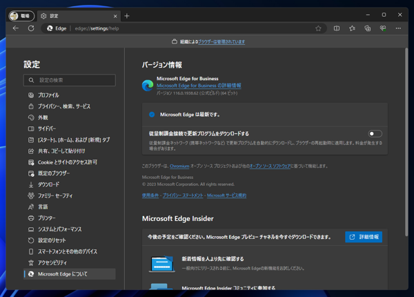Open プライバシー ステートメント link
The image size is (414, 297).
click(183, 195)
